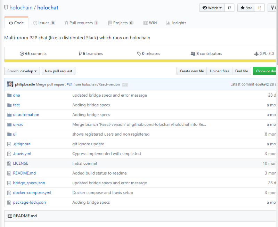Click the Upload files button
Viewport: 278px width, 227px height.
(219, 71)
